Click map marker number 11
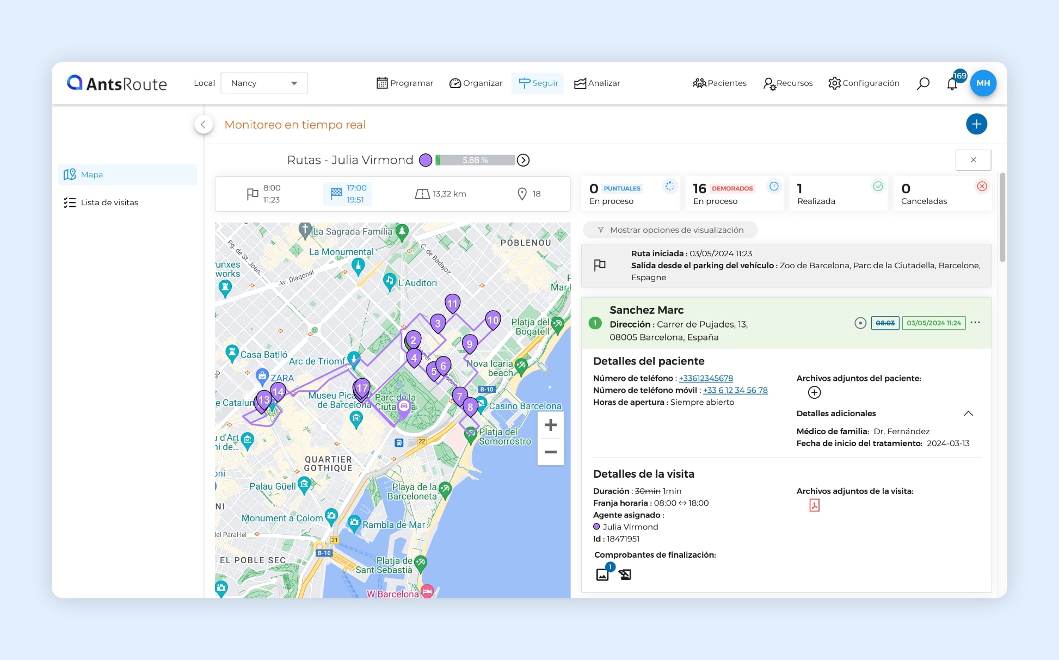The image size is (1059, 660). (452, 304)
